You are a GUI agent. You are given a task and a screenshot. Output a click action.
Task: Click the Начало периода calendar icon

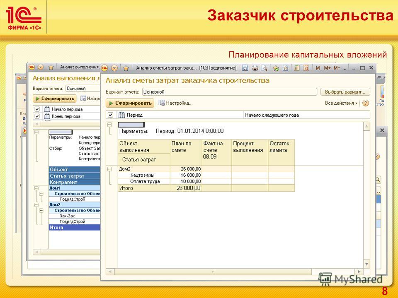pos(47,109)
